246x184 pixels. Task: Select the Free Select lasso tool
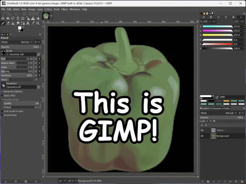click(13, 18)
